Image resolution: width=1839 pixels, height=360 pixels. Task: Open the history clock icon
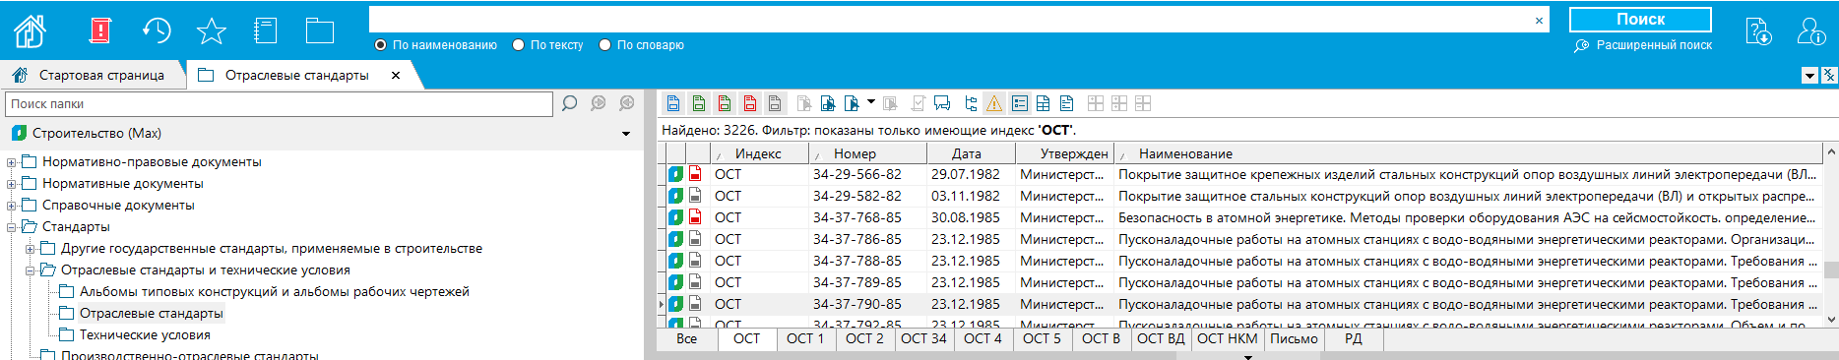coord(157,30)
